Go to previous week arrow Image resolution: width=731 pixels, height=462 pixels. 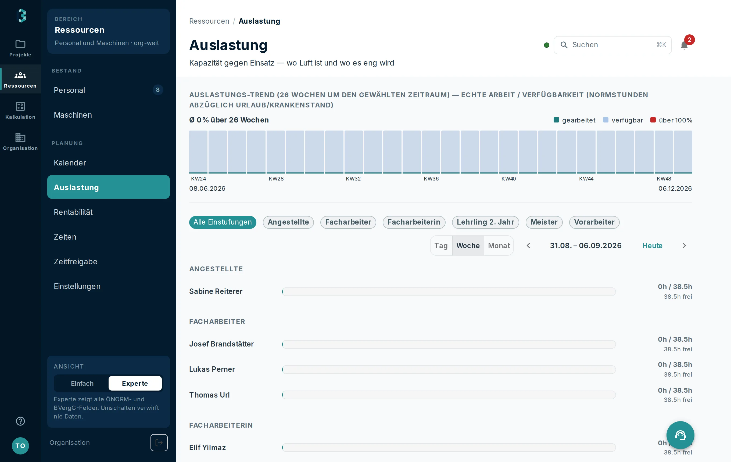pos(528,246)
